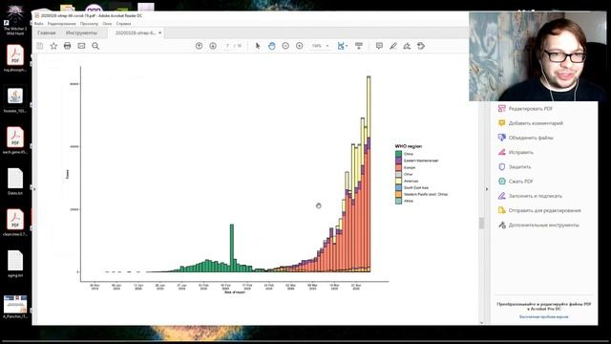The height and width of the screenshot is (344, 611).
Task: Select the 20200328-sitrep document tab
Action: 136,33
